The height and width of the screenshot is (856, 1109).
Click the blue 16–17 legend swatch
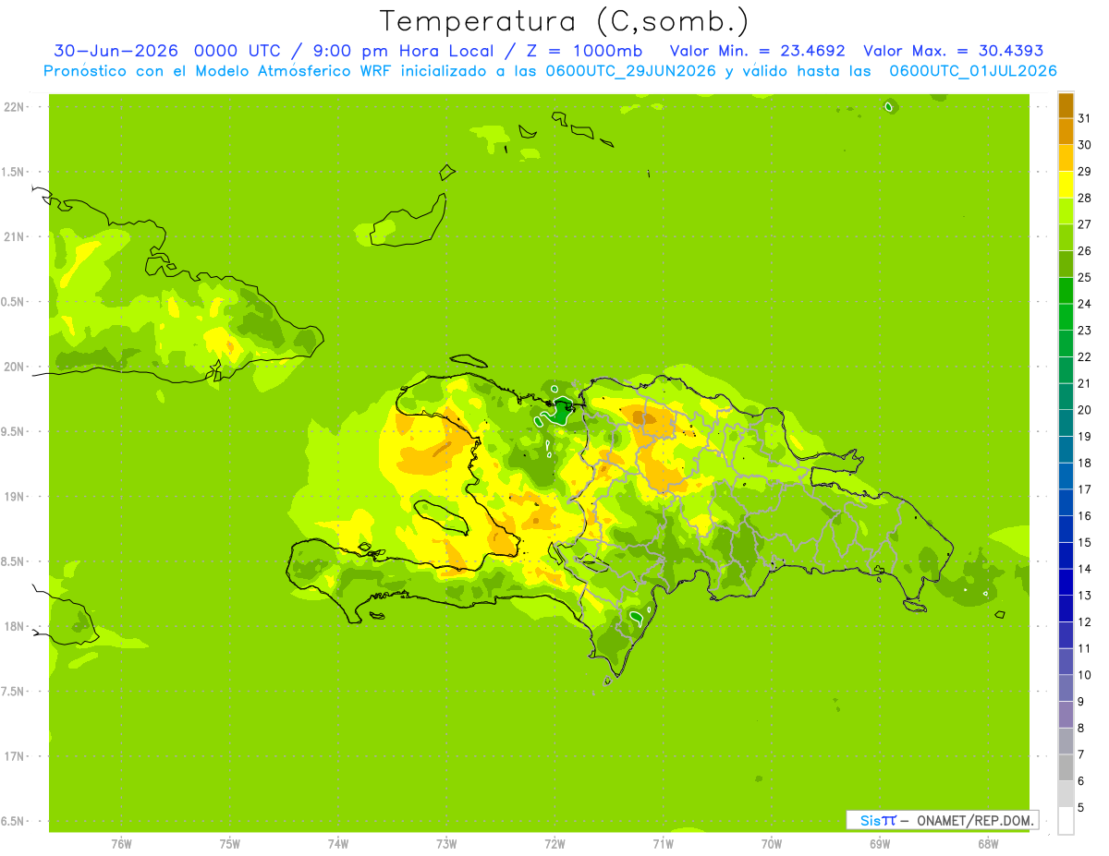pyautogui.click(x=1066, y=502)
